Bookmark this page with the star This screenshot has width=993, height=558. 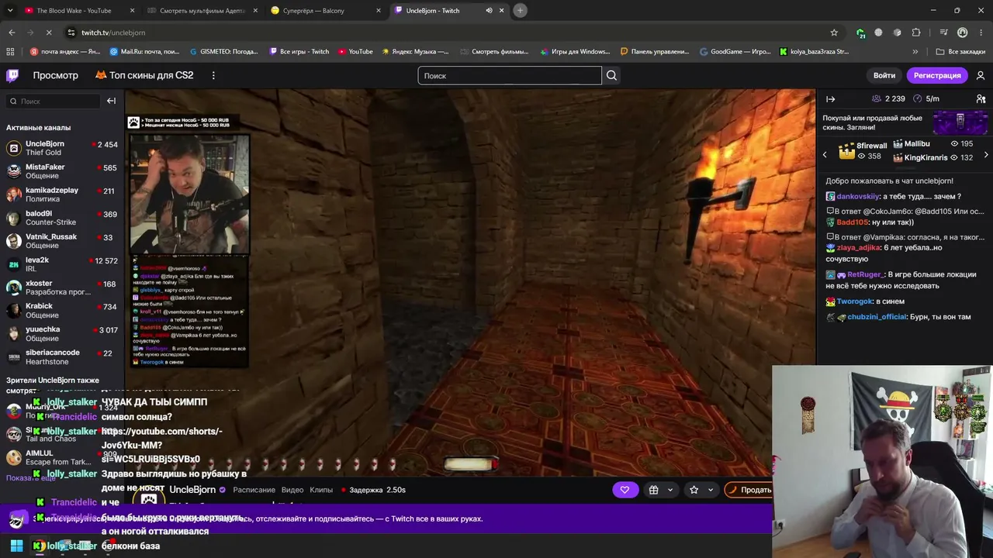click(x=834, y=33)
